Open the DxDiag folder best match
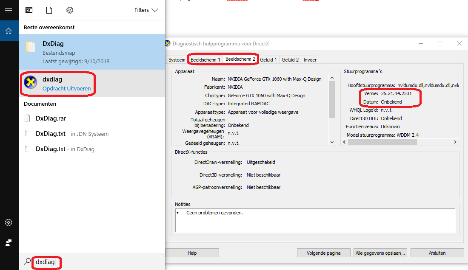Viewport: 468px width, 270px height. (x=92, y=52)
